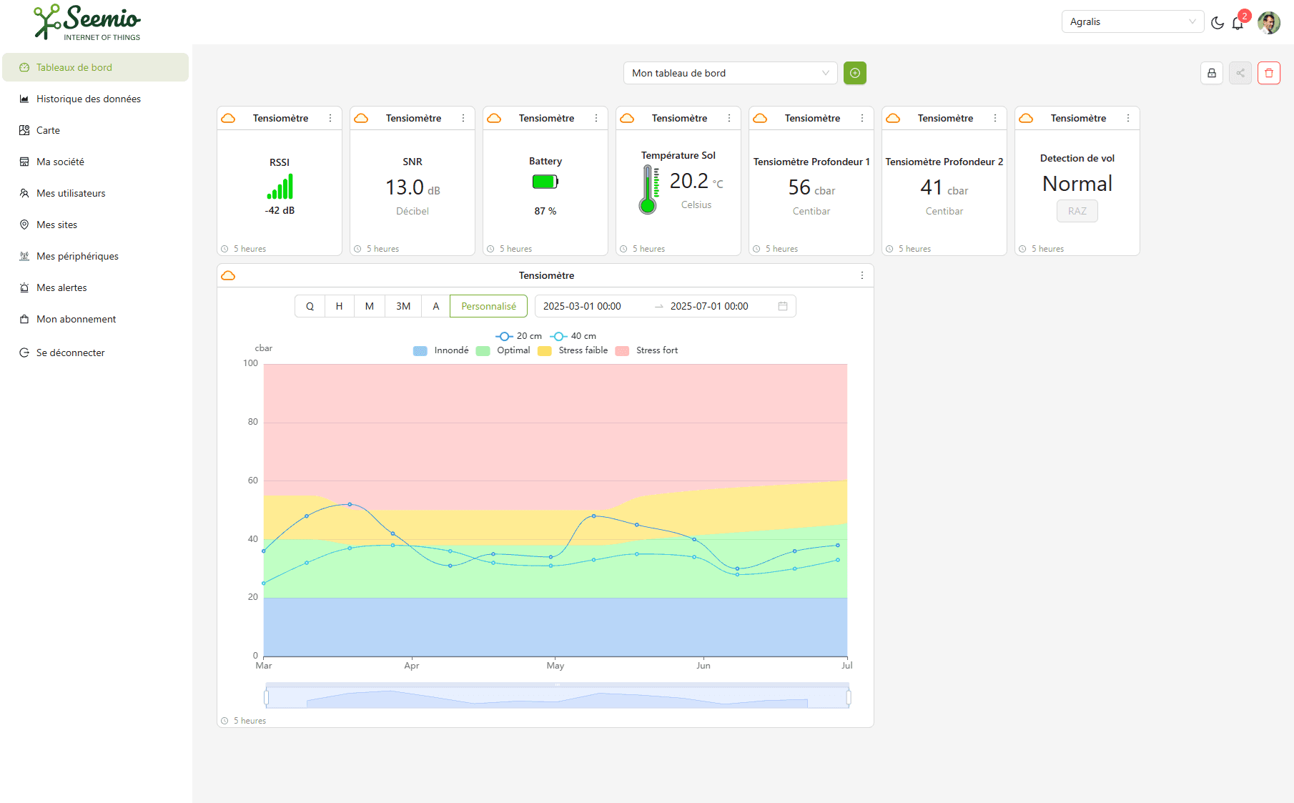The image size is (1294, 803).
Task: Open 'Mes alertes' alerts page
Action: coord(62,287)
